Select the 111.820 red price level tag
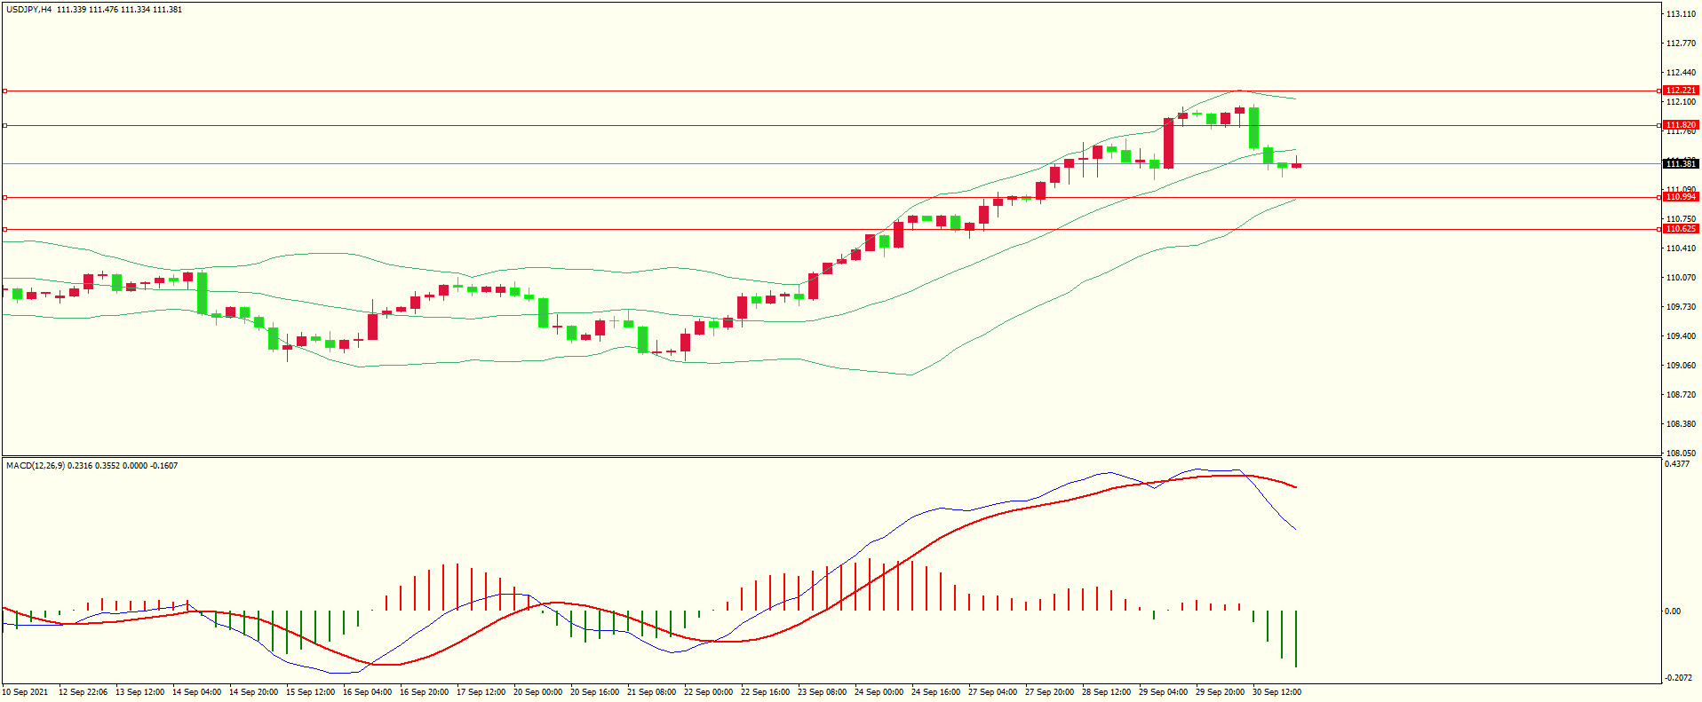Viewport: 1702px width, 702px height. 1681,125
